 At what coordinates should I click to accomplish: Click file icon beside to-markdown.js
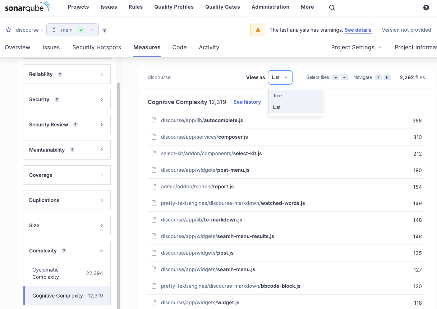tap(154, 220)
